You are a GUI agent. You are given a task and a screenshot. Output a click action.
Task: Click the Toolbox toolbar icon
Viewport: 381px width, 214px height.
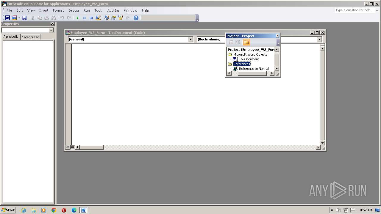click(127, 18)
